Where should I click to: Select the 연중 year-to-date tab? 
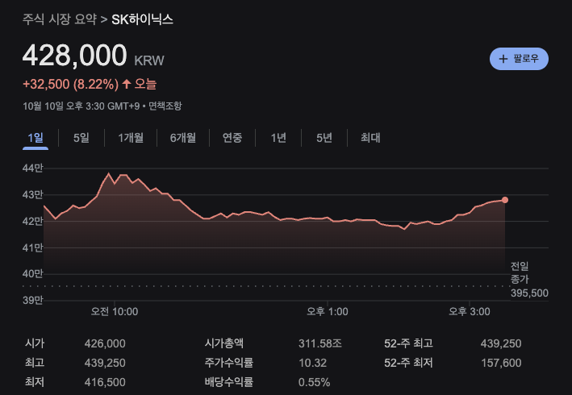(x=232, y=138)
